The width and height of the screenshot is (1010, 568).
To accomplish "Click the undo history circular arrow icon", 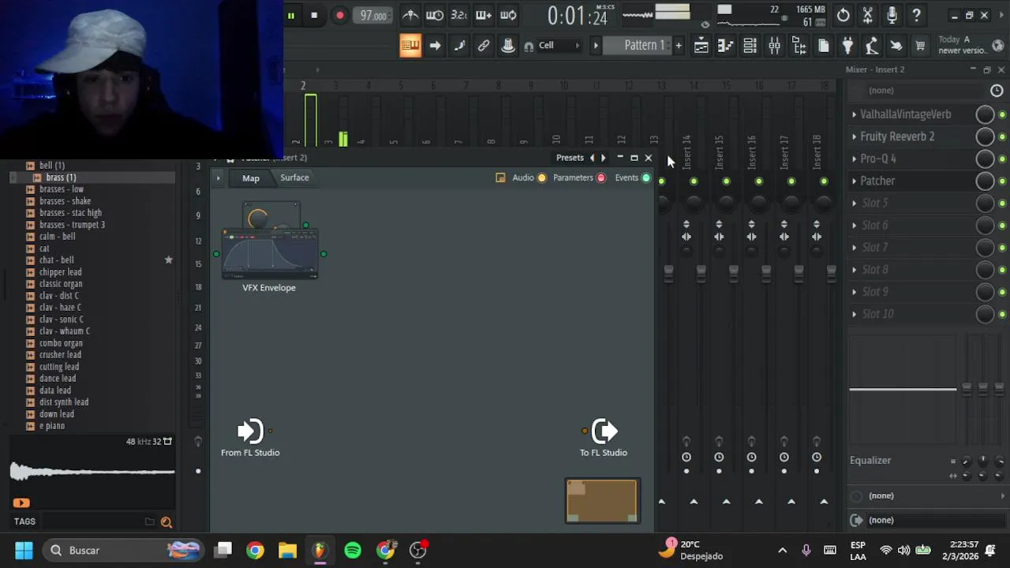I will pos(844,15).
